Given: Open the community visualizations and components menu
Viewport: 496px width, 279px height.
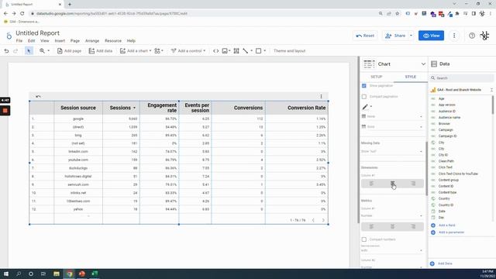Looking at the screenshot, I should point(159,51).
